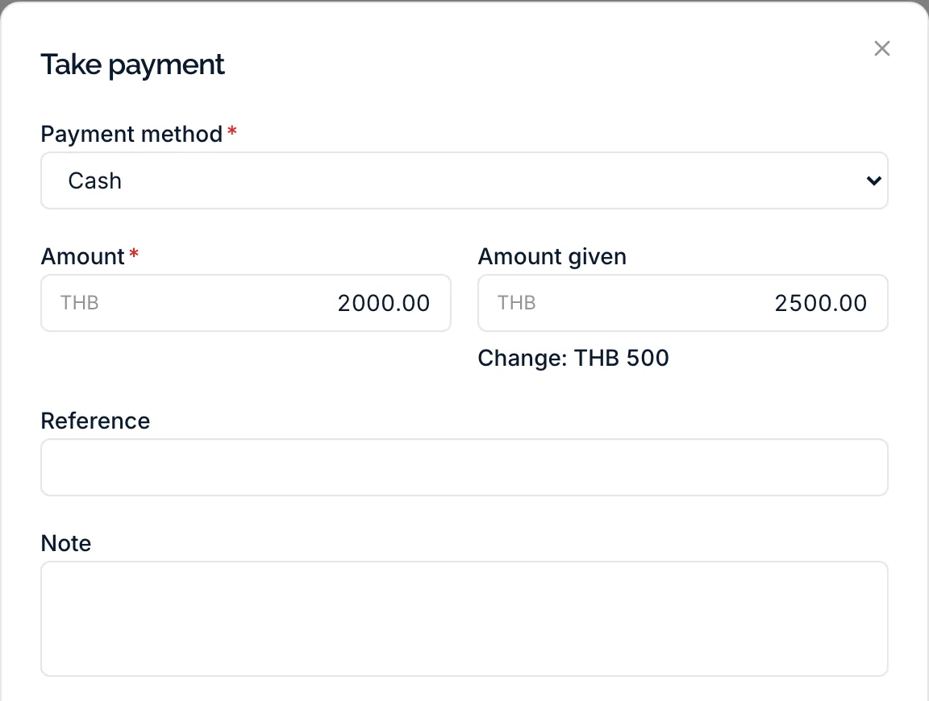Focus the Amount field showing 2000.00
Screen dimensions: 929x701
pyautogui.click(x=246, y=302)
